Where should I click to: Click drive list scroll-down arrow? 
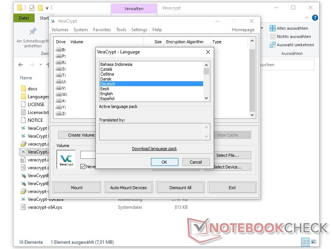tap(252, 115)
